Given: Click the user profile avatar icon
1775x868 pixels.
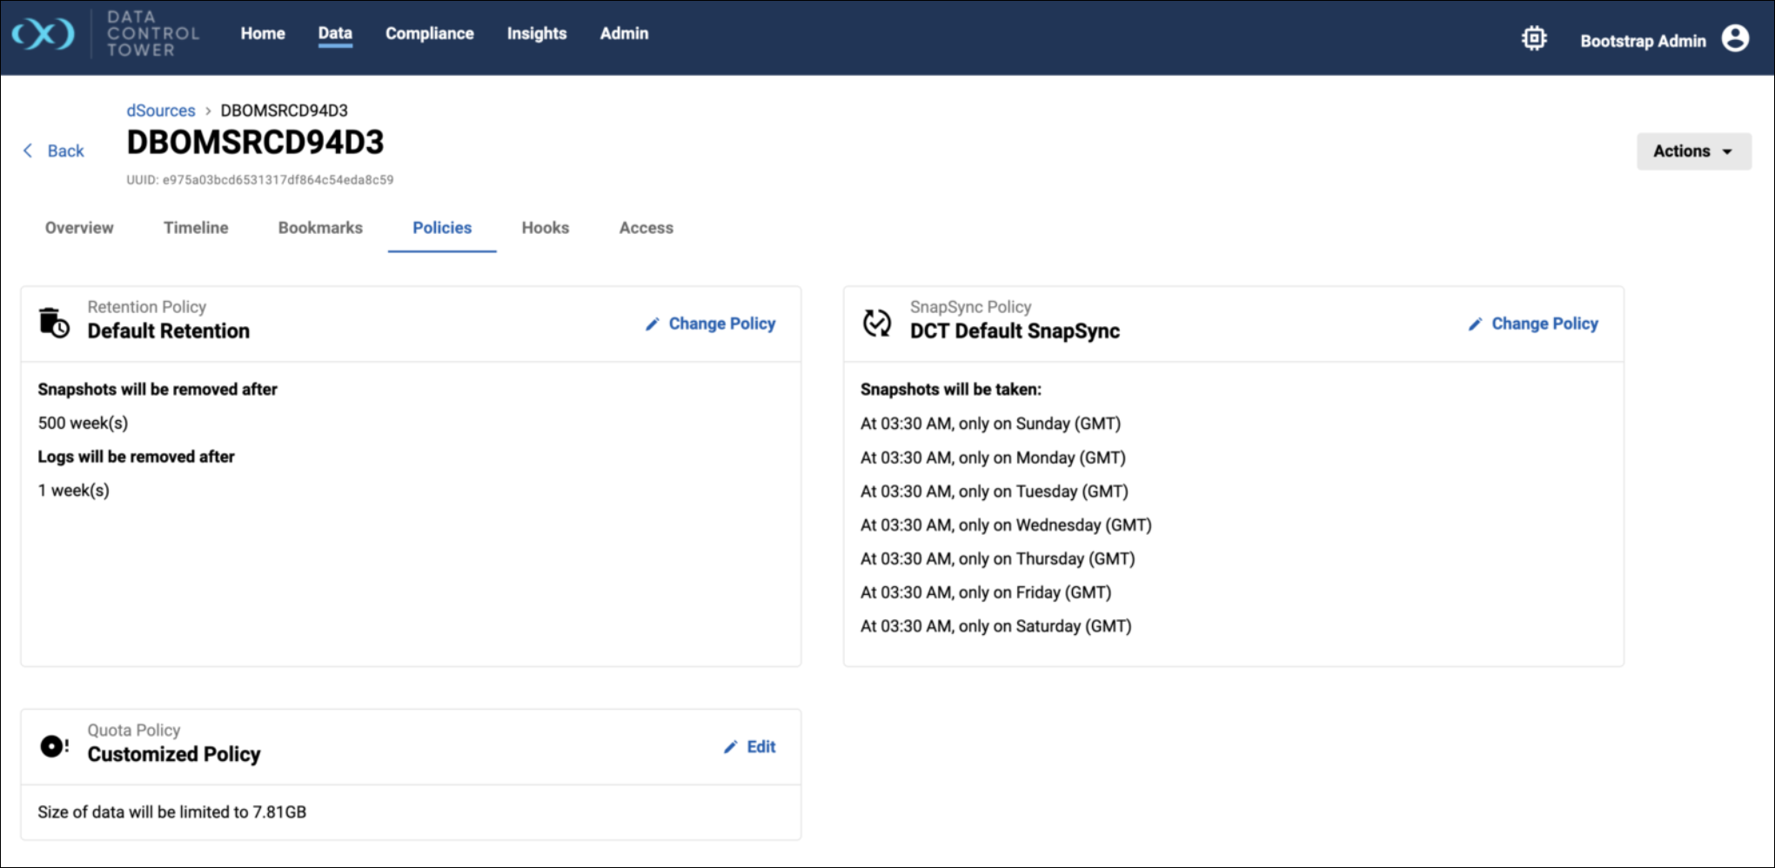Looking at the screenshot, I should (x=1735, y=39).
